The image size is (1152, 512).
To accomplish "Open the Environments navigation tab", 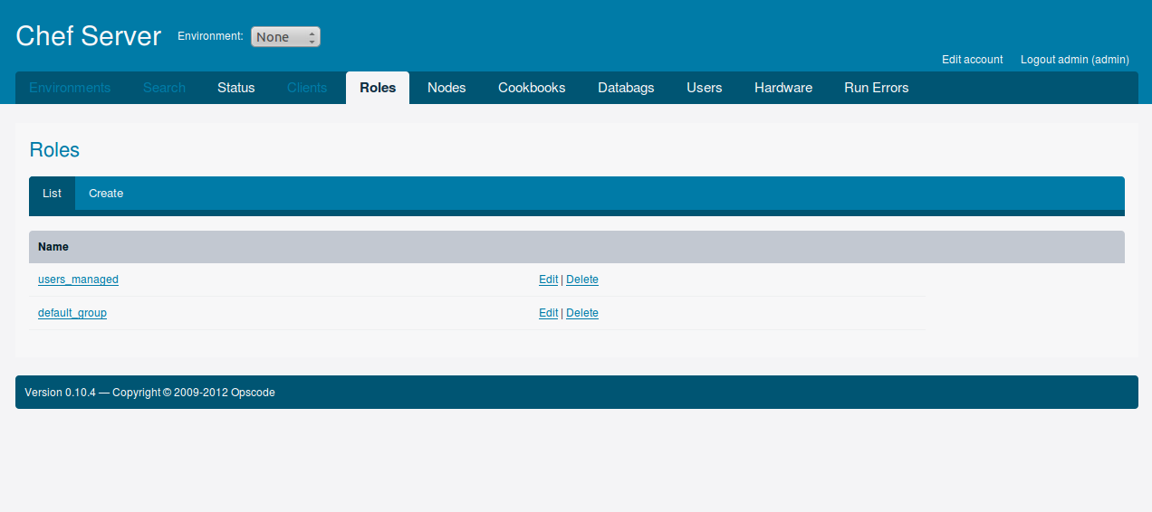I will (x=70, y=88).
